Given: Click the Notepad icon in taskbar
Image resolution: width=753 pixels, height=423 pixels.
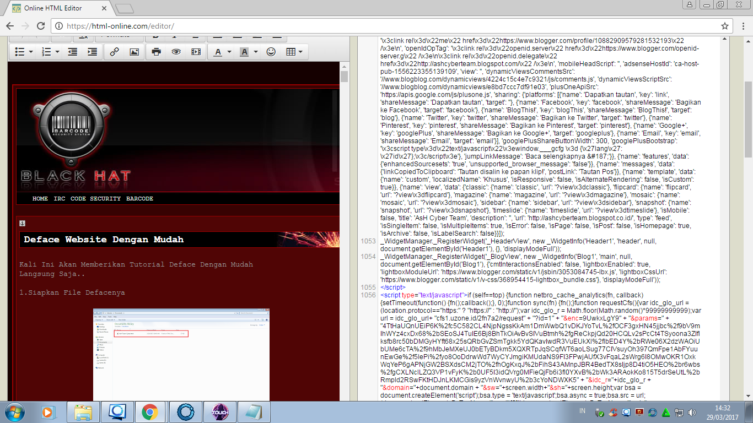Looking at the screenshot, I should point(253,411).
